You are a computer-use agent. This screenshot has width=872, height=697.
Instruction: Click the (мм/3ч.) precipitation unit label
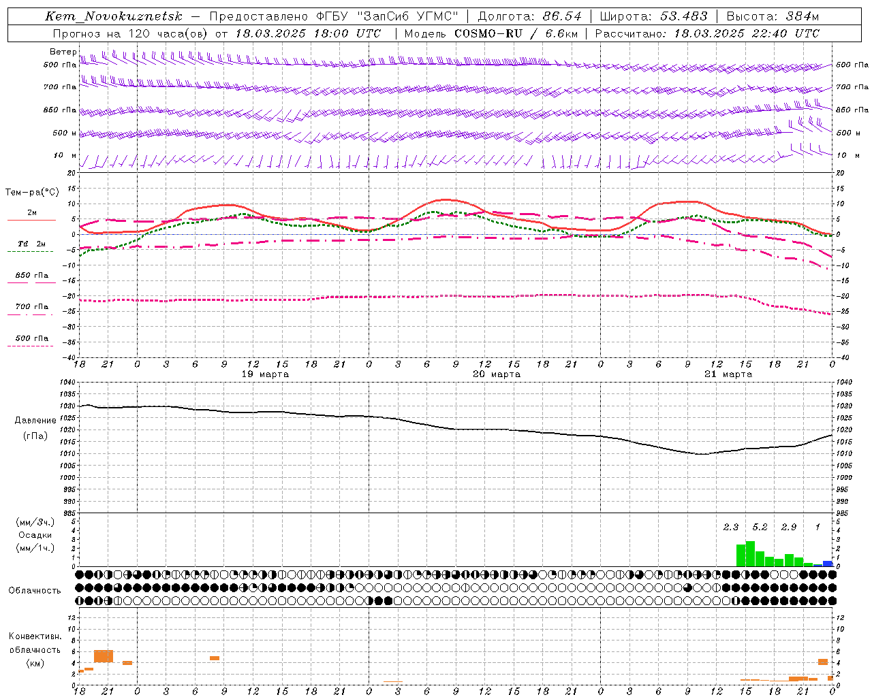tap(35, 522)
